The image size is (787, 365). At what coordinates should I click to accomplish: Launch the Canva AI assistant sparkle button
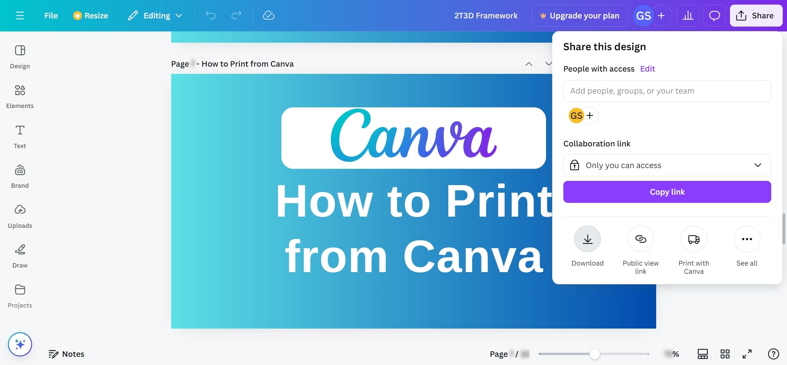[x=20, y=344]
